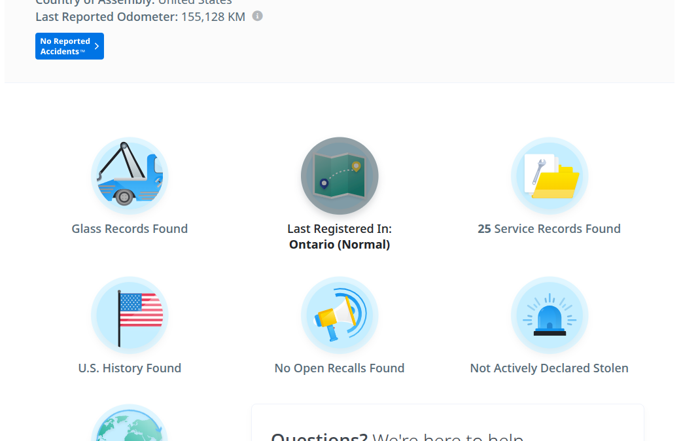Select the megaphone recalls icon

coord(340,315)
